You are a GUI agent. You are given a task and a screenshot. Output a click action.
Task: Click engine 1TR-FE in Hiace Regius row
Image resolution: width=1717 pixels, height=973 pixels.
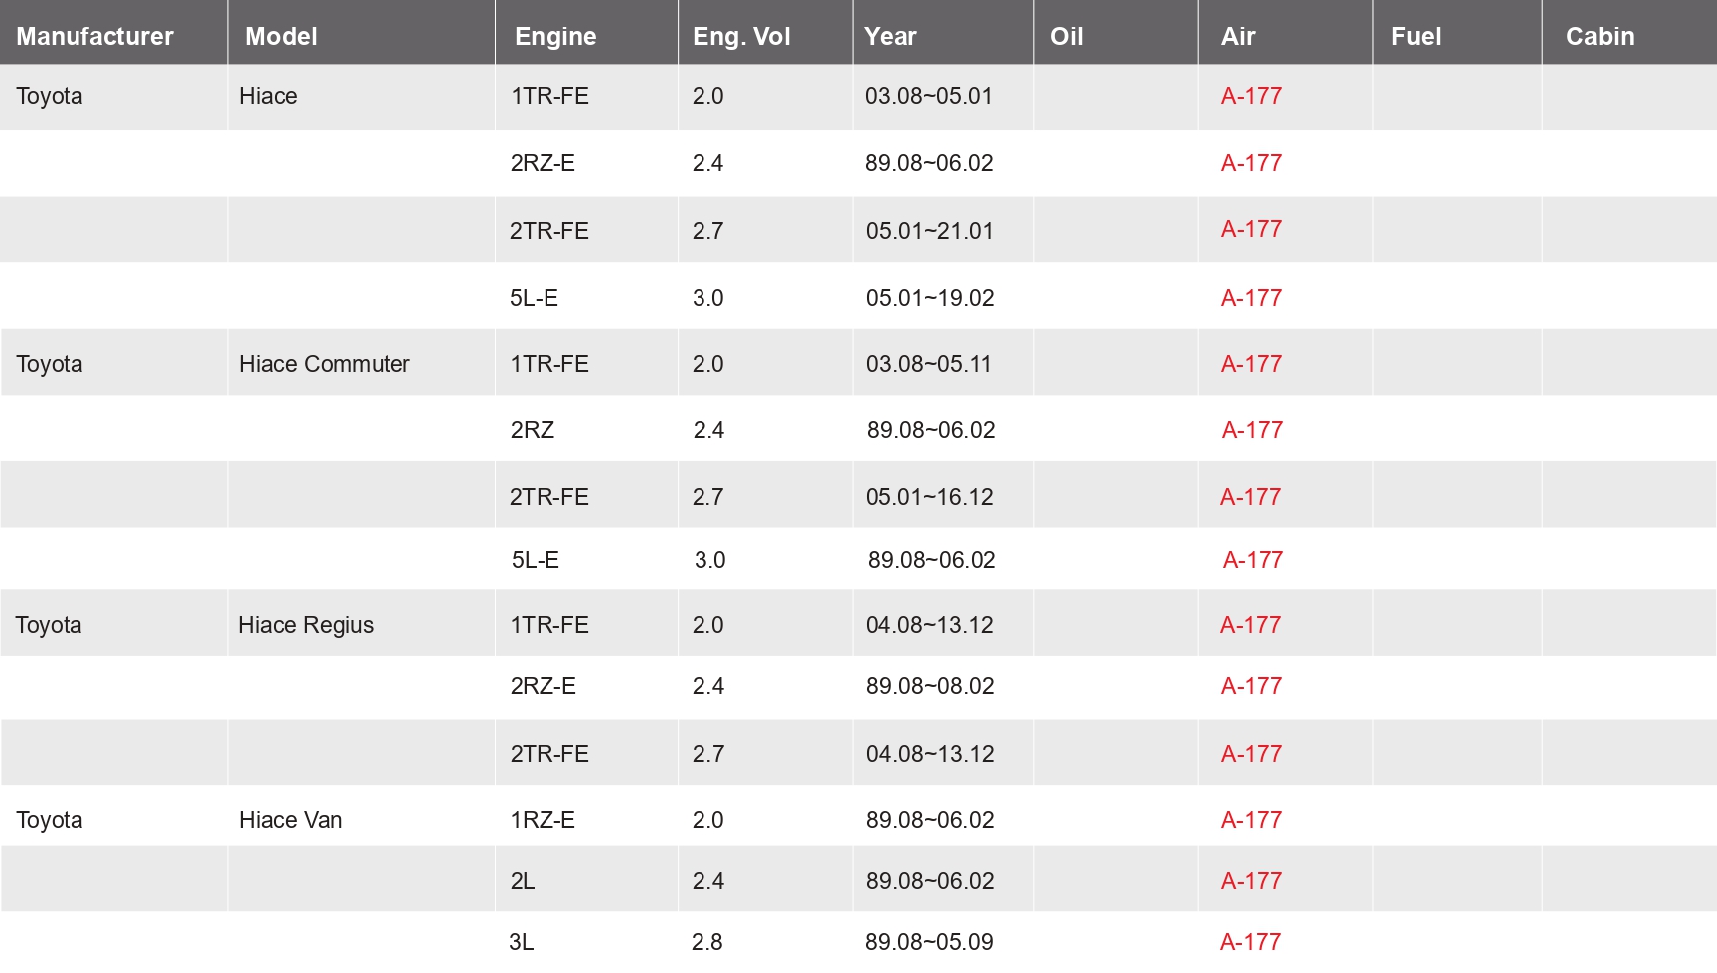pyautogui.click(x=549, y=625)
